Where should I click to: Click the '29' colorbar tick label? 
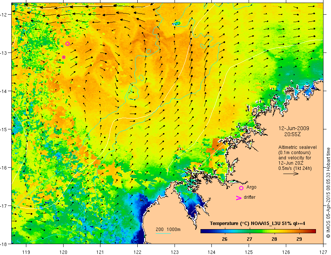click(299, 239)
